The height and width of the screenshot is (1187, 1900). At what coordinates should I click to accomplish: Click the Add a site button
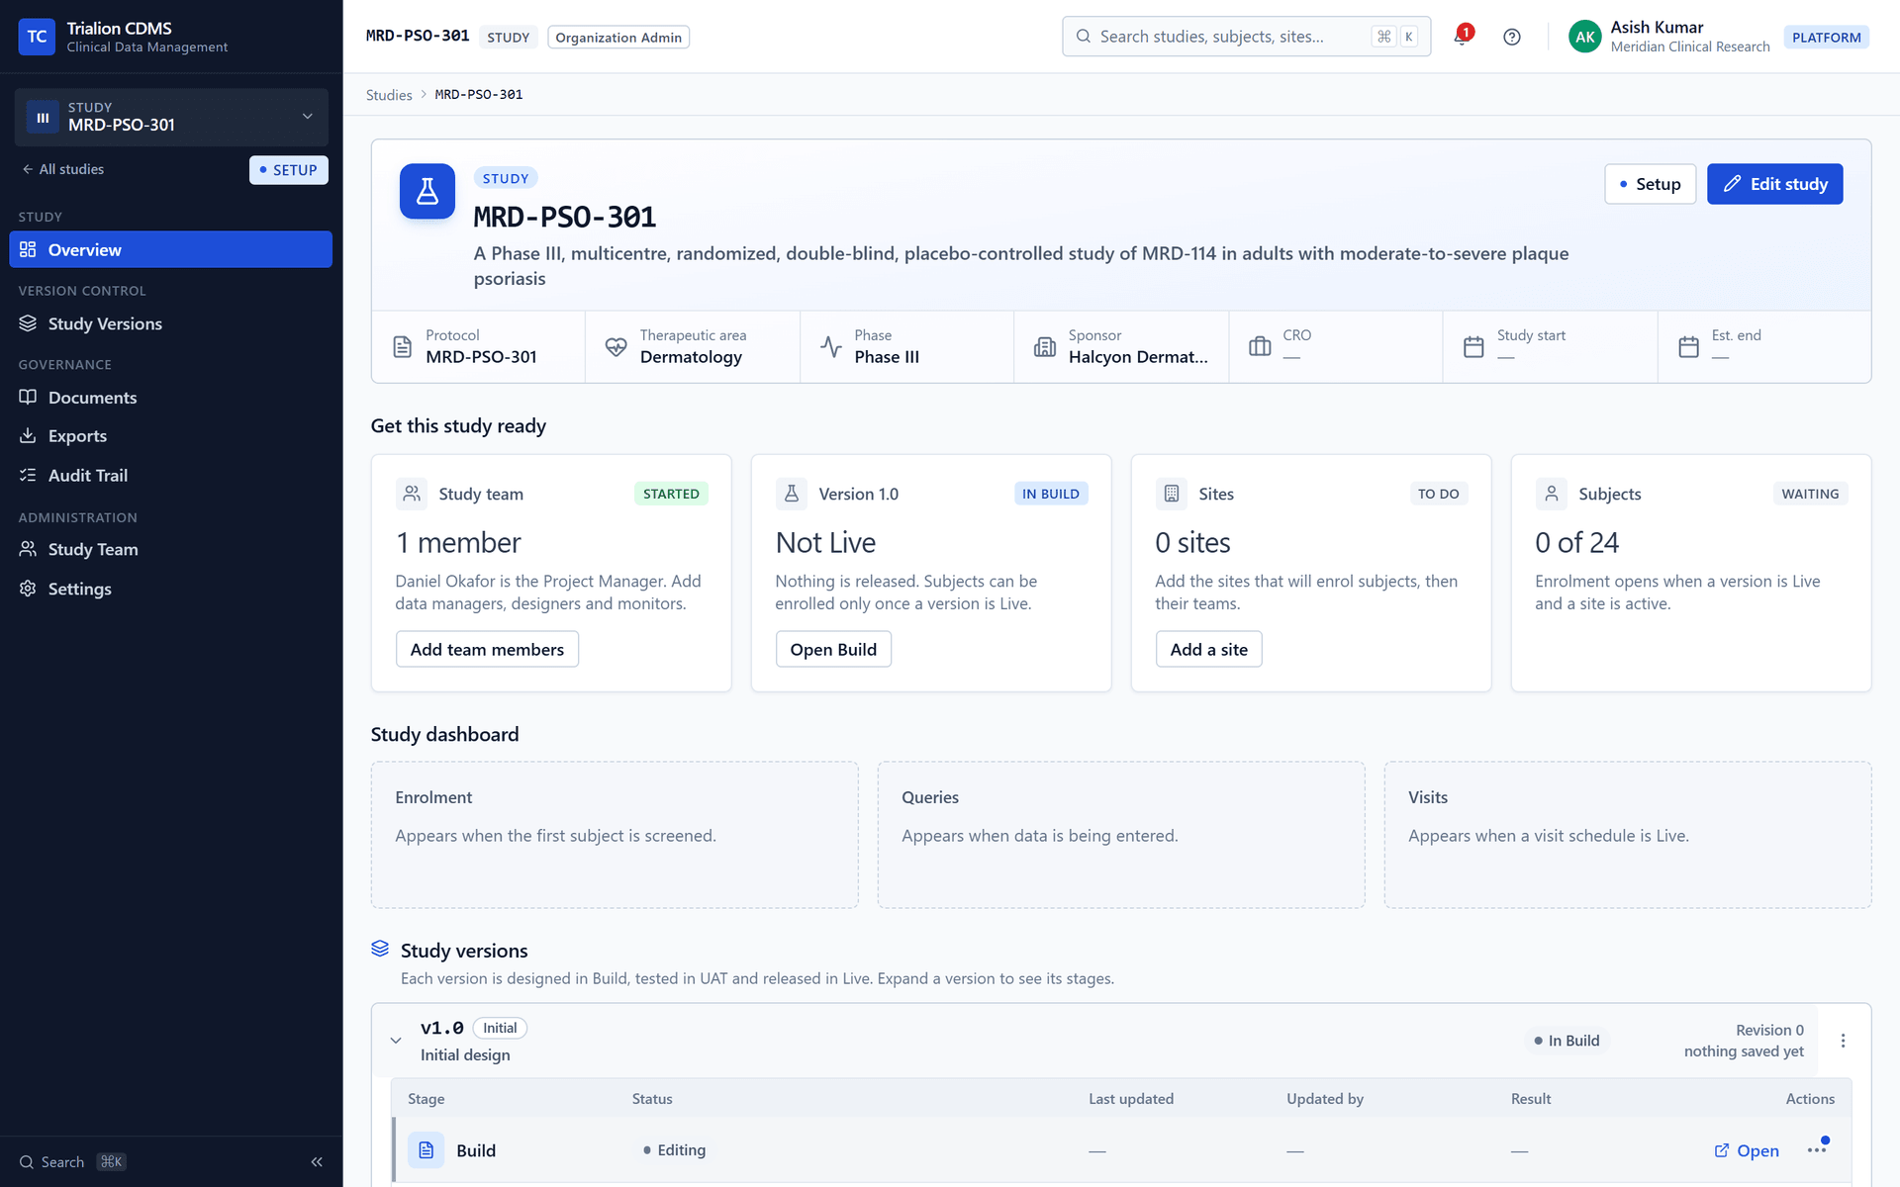pyautogui.click(x=1208, y=649)
